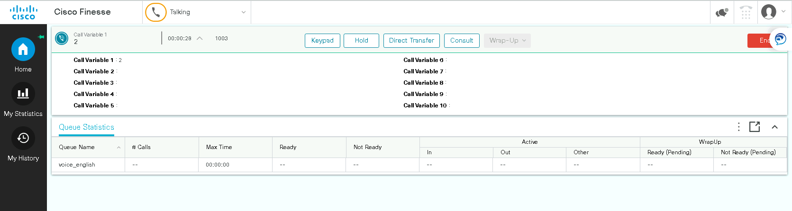Select the Queue Statistics tab
The image size is (792, 211).
(x=86, y=127)
